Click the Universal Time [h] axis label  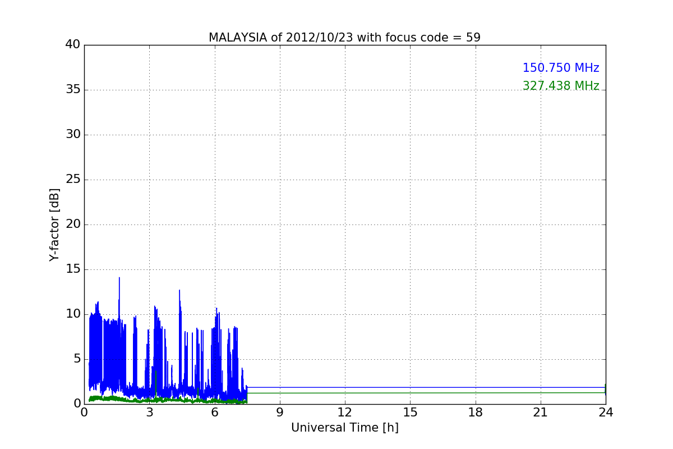coord(344,428)
